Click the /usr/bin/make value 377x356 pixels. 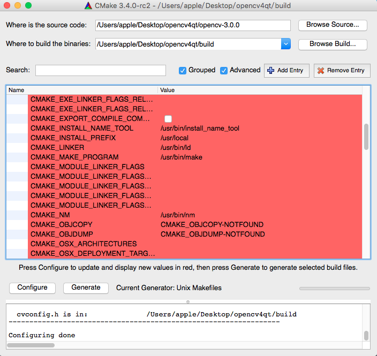[182, 157]
